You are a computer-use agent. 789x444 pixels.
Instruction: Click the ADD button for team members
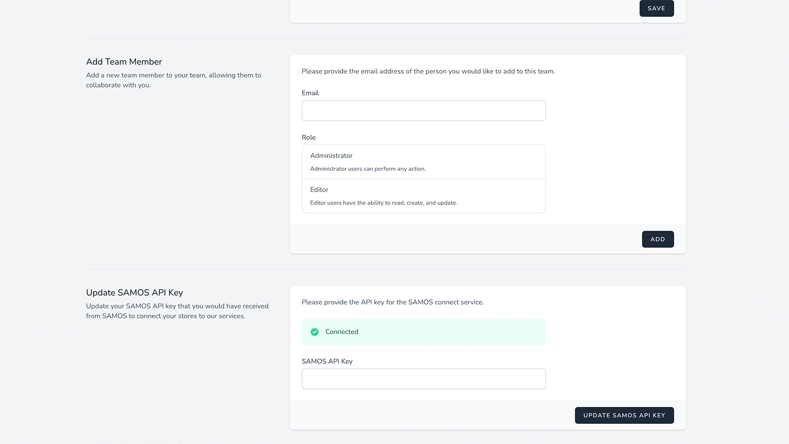click(x=657, y=239)
